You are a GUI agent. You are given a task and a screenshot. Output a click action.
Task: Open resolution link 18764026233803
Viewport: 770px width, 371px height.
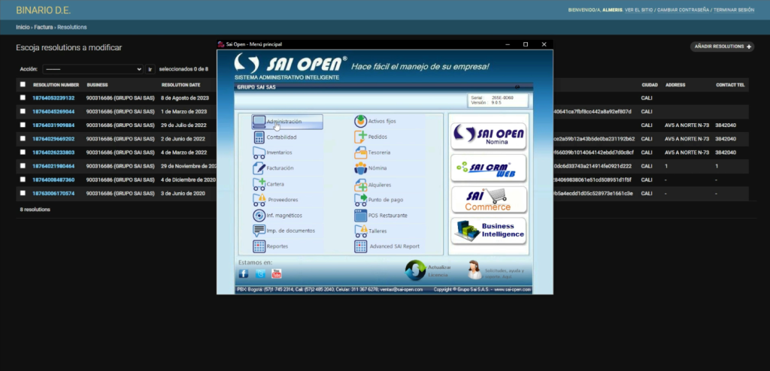pos(53,152)
